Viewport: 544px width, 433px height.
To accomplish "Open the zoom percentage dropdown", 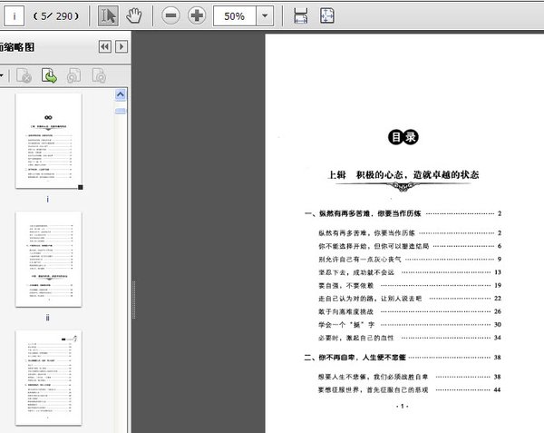I will [x=264, y=16].
